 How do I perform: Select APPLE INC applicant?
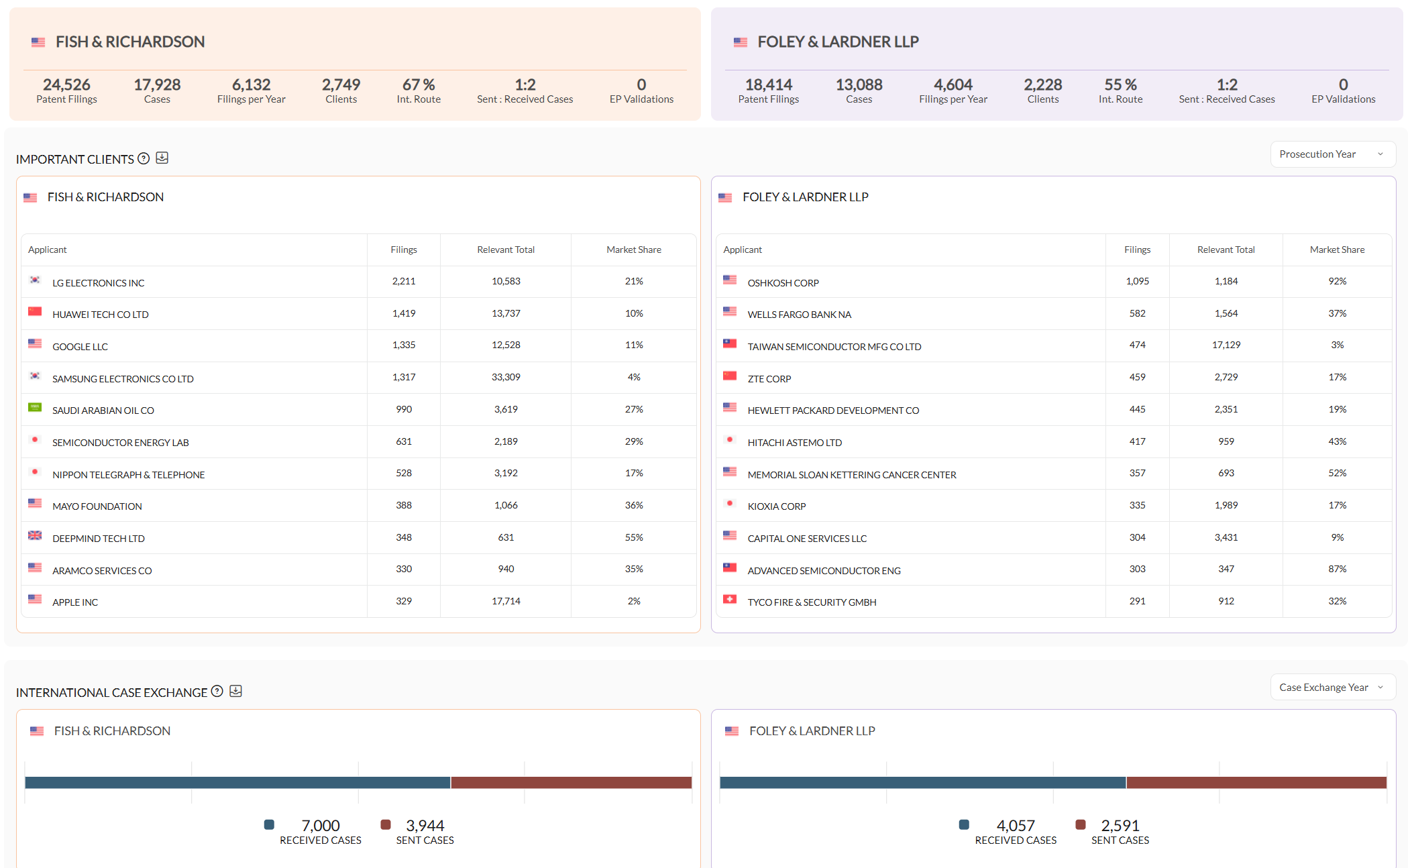[x=75, y=602]
